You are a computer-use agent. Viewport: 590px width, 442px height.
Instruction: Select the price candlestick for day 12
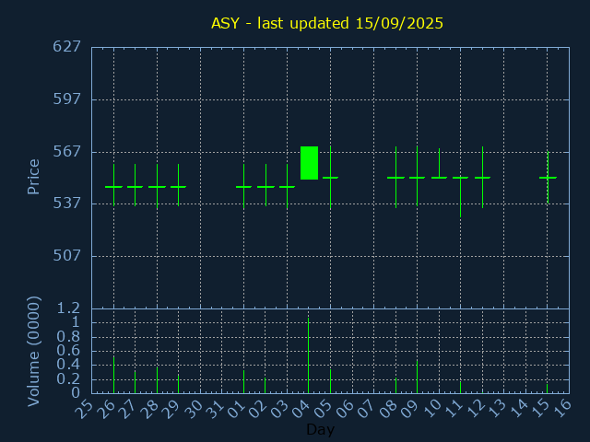point(482,177)
